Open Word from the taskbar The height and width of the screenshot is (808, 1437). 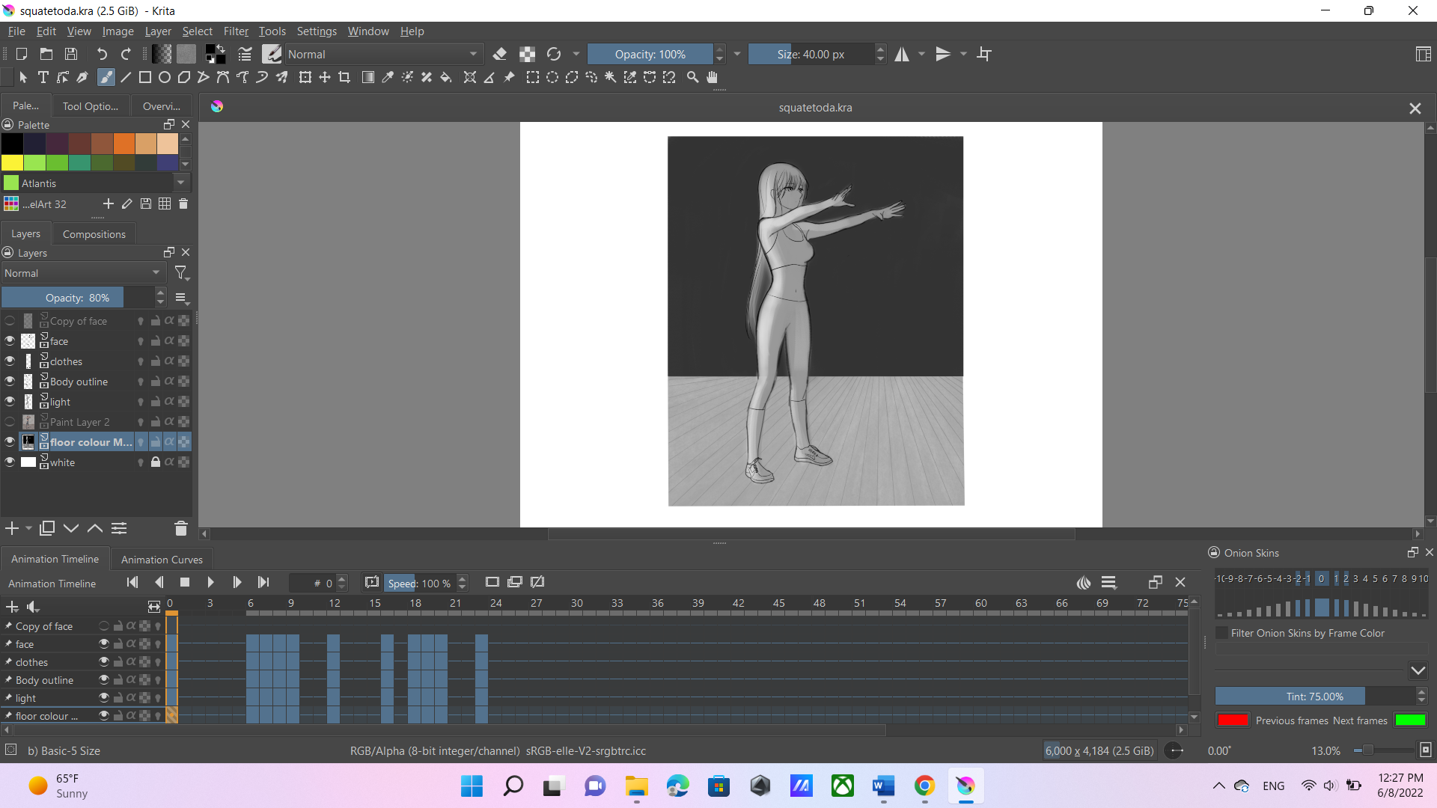click(x=883, y=786)
